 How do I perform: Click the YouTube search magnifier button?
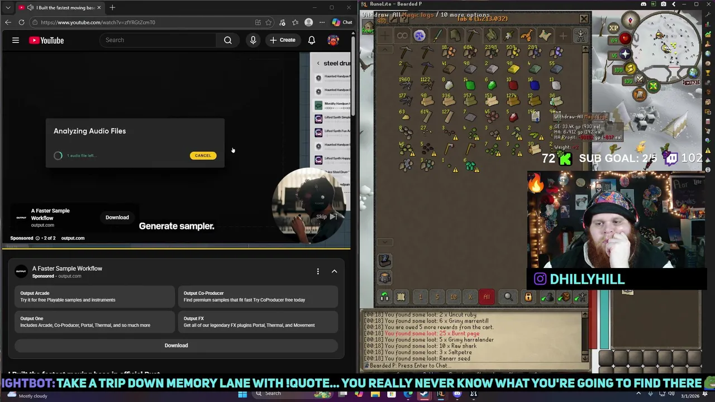pyautogui.click(x=228, y=40)
